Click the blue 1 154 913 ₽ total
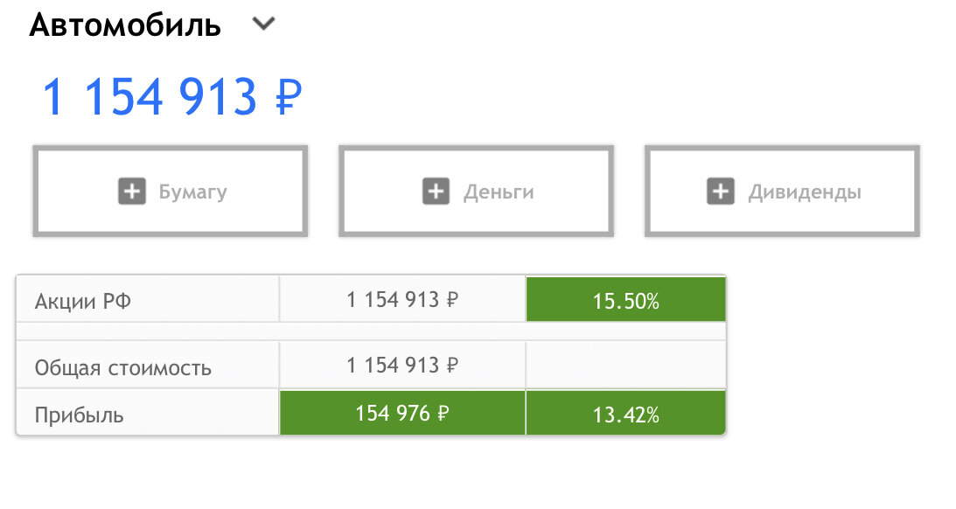The width and height of the screenshot is (956, 509). click(172, 96)
